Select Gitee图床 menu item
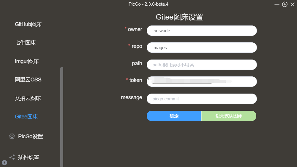Screen dimensions: 297x167 [x=26, y=117]
